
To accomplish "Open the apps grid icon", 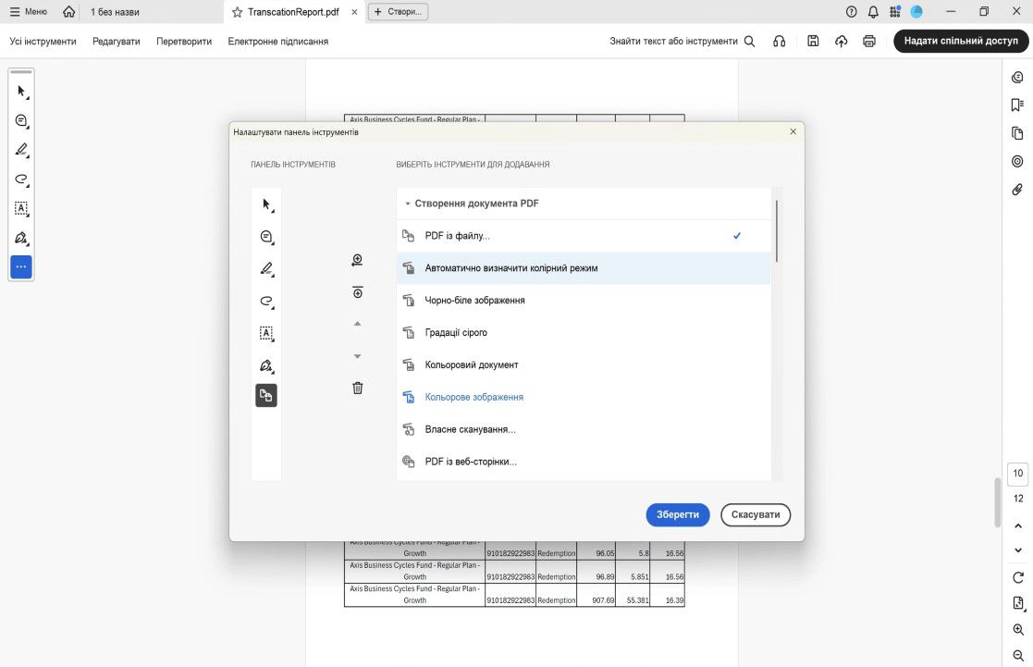I will (x=894, y=12).
